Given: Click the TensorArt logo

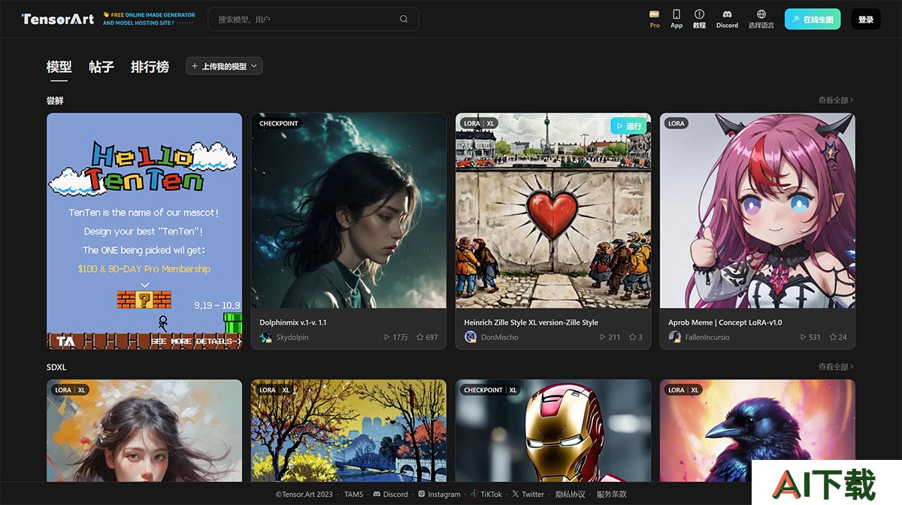Looking at the screenshot, I should click(57, 19).
